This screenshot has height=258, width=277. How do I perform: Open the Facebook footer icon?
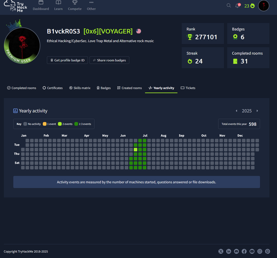pos(244,251)
